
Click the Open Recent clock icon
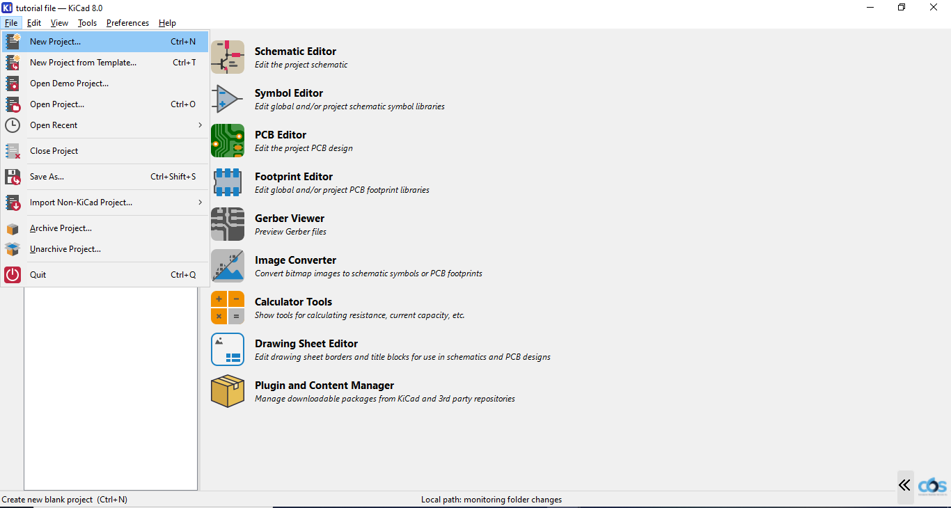point(13,125)
